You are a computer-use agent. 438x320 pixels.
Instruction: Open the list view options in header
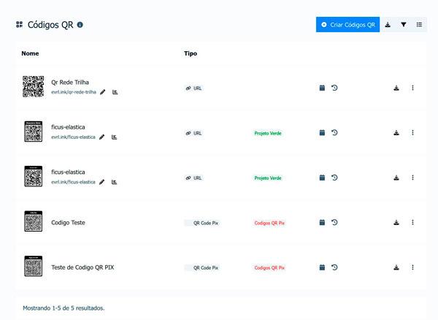pos(419,25)
